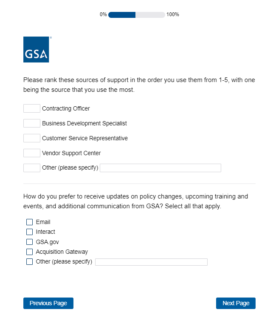Proceed to the Next Page
Image resolution: width=273 pixels, height=329 pixels.
coord(236,303)
